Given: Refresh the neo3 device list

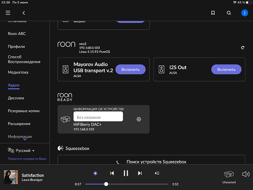Looking at the screenshot, I should pyautogui.click(x=243, y=48).
